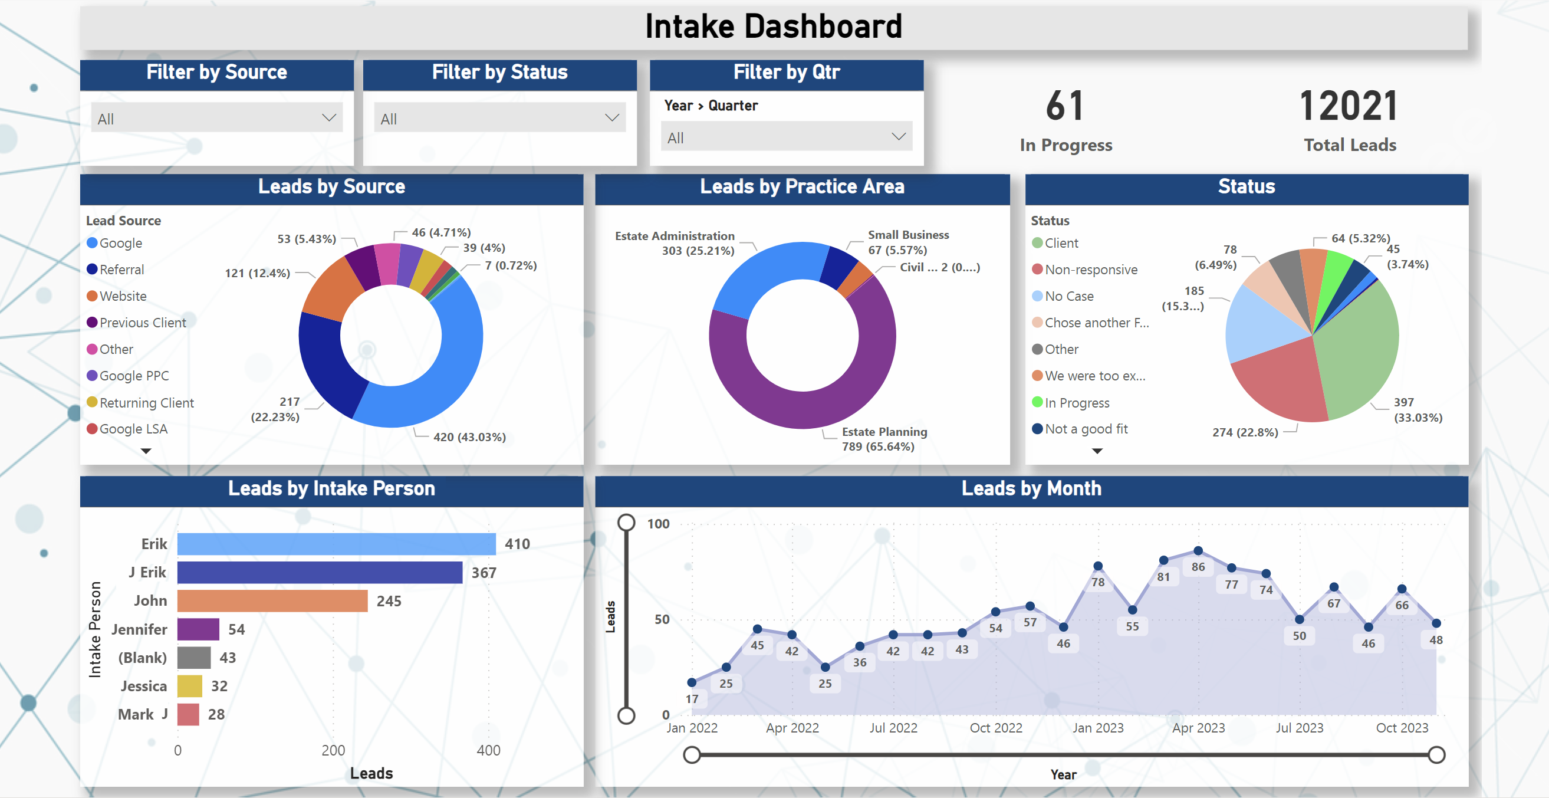Click the right handle of Year slider

tap(1436, 755)
